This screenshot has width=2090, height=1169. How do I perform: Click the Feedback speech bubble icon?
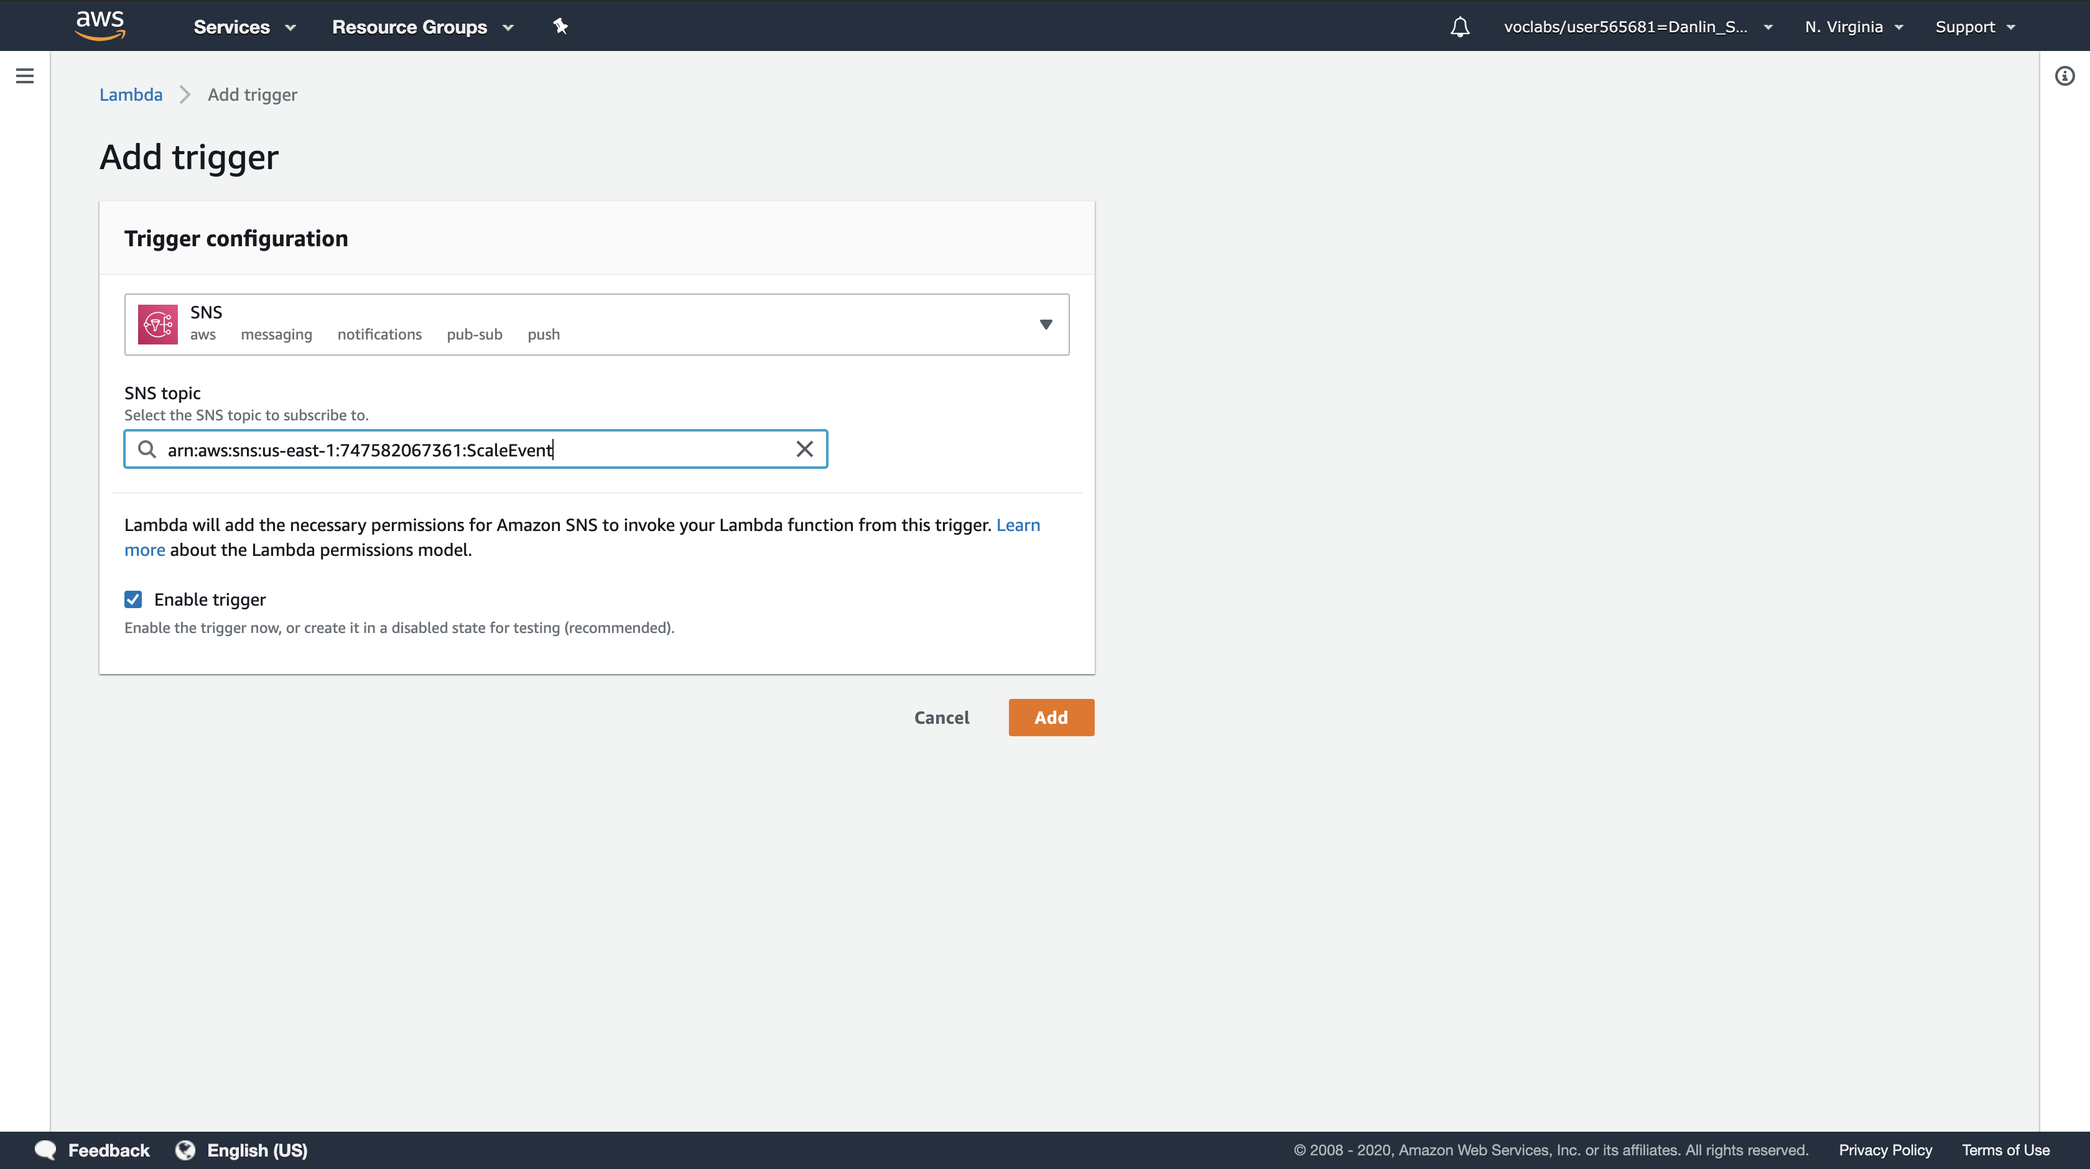click(45, 1150)
